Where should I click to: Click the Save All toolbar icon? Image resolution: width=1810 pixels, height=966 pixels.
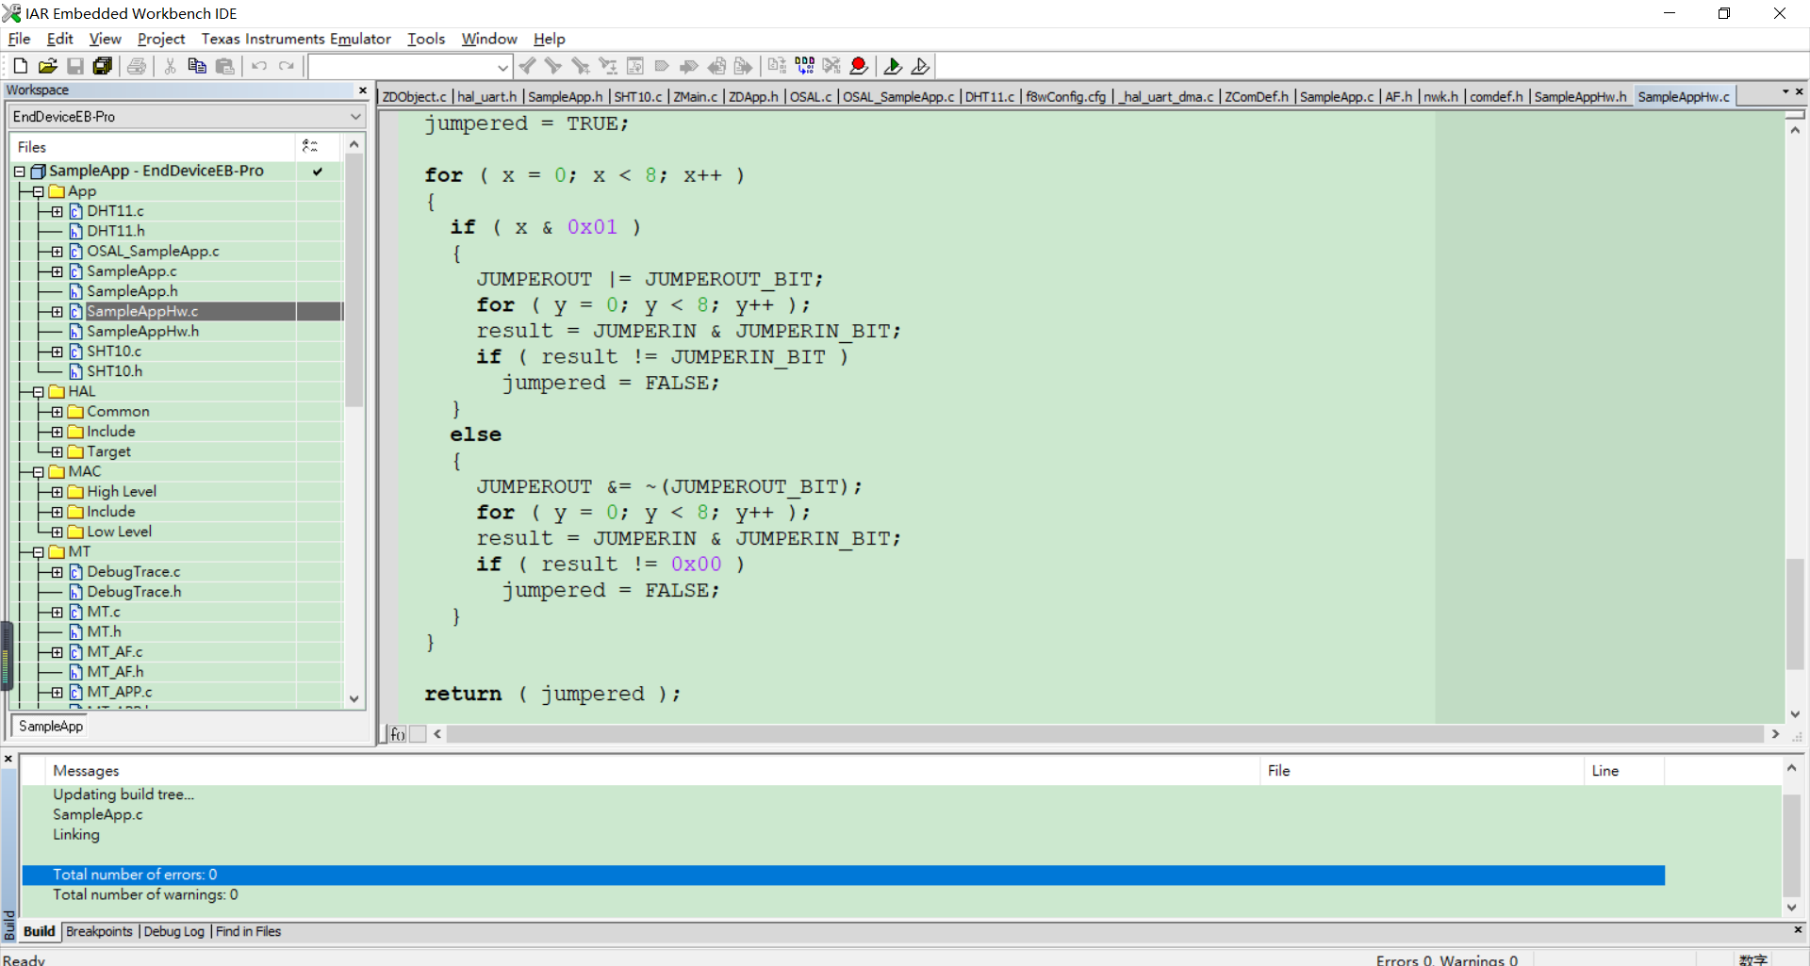(103, 66)
